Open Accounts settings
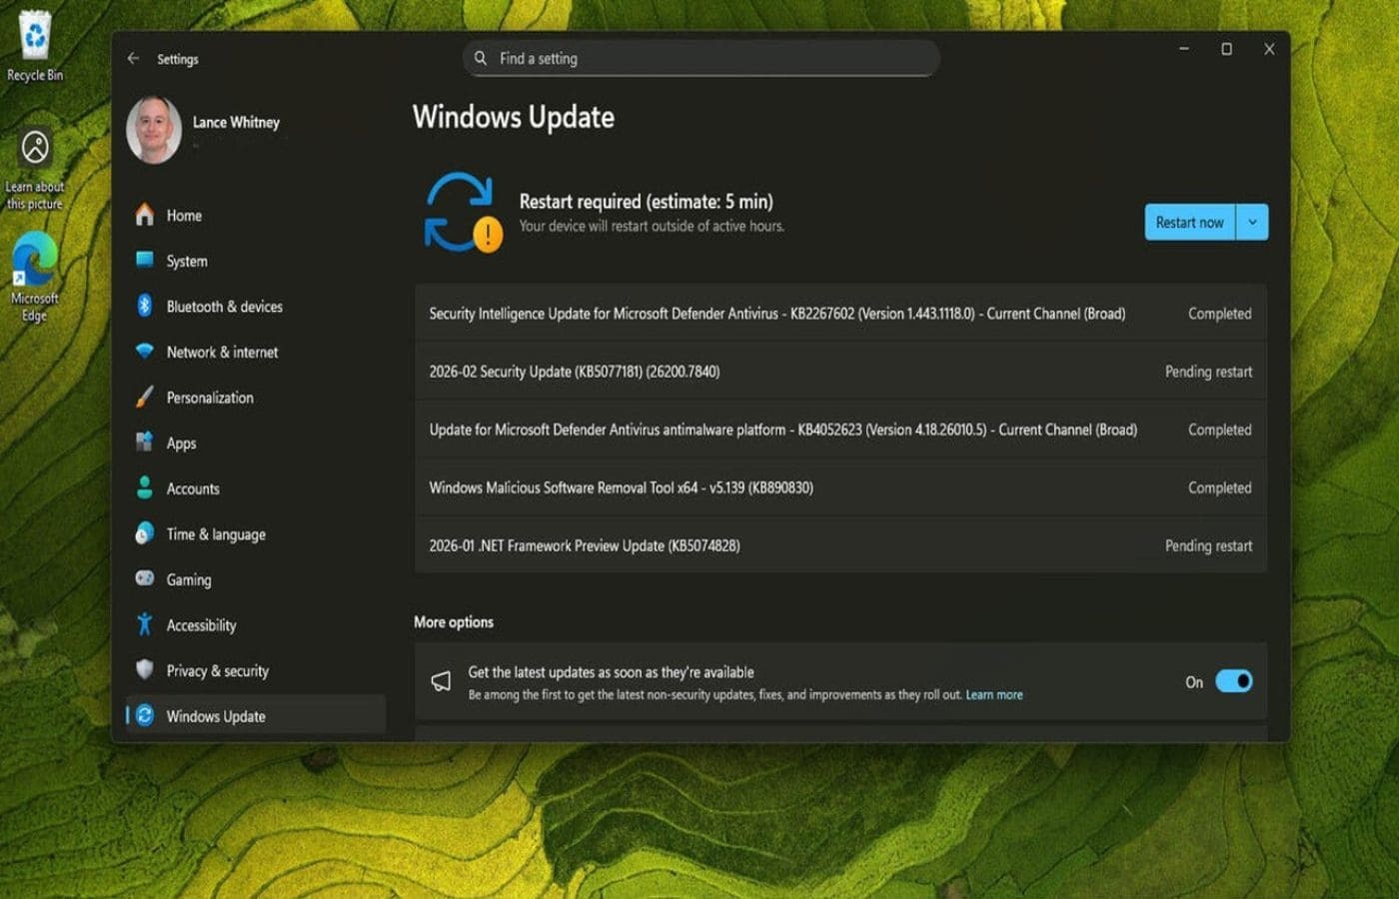Screen dimensions: 1399x899 pyautogui.click(x=256, y=488)
